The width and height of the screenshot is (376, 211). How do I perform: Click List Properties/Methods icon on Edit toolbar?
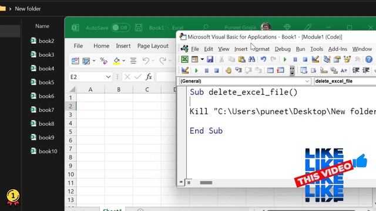(304, 70)
